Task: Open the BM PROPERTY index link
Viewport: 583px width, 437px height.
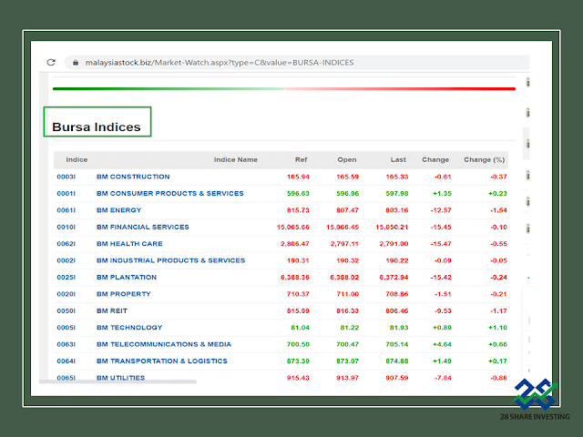Action: (124, 294)
